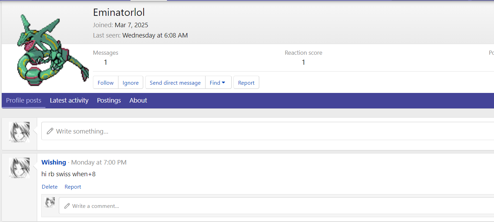Ignore this user
This screenshot has width=494, height=222.
(130, 83)
